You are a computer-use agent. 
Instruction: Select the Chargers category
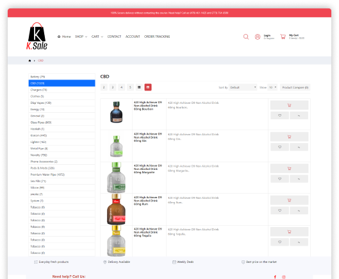tap(62, 90)
